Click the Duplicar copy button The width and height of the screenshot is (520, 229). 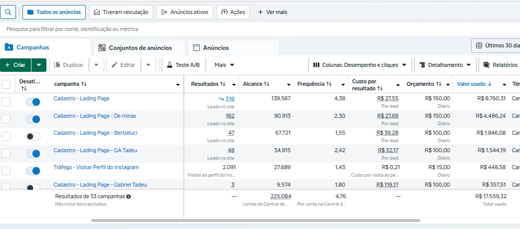point(68,65)
